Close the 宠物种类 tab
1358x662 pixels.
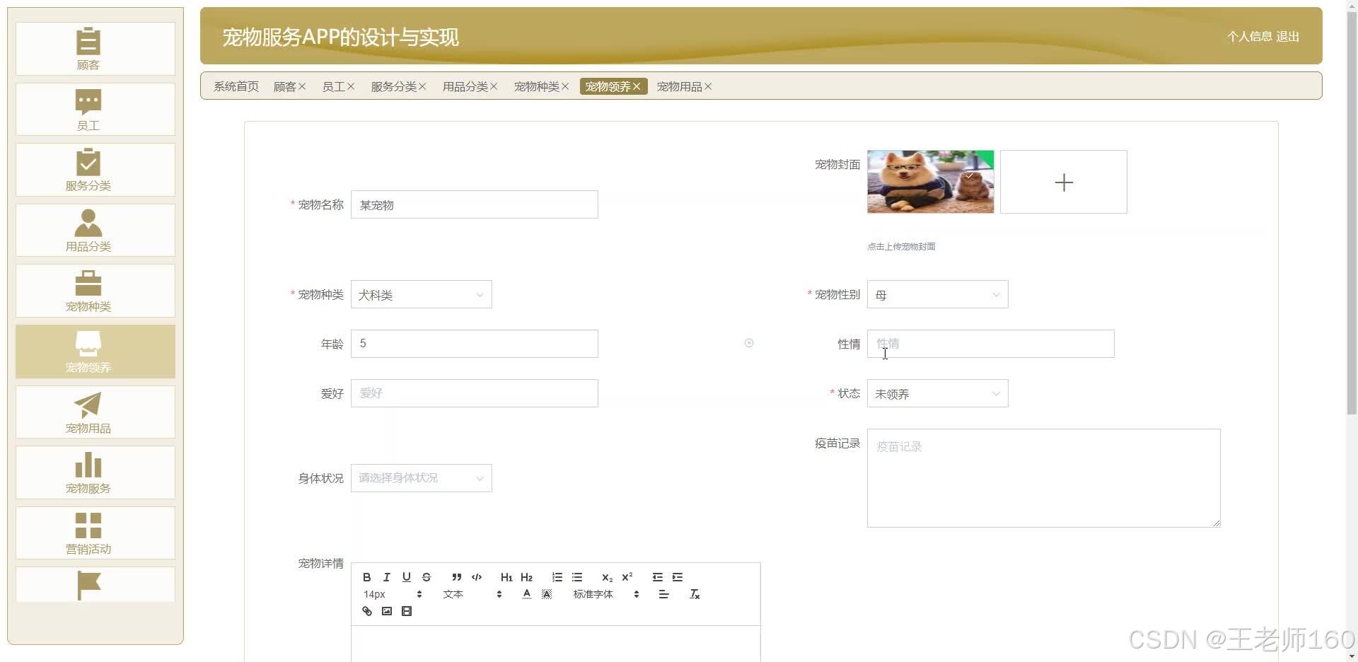565,86
